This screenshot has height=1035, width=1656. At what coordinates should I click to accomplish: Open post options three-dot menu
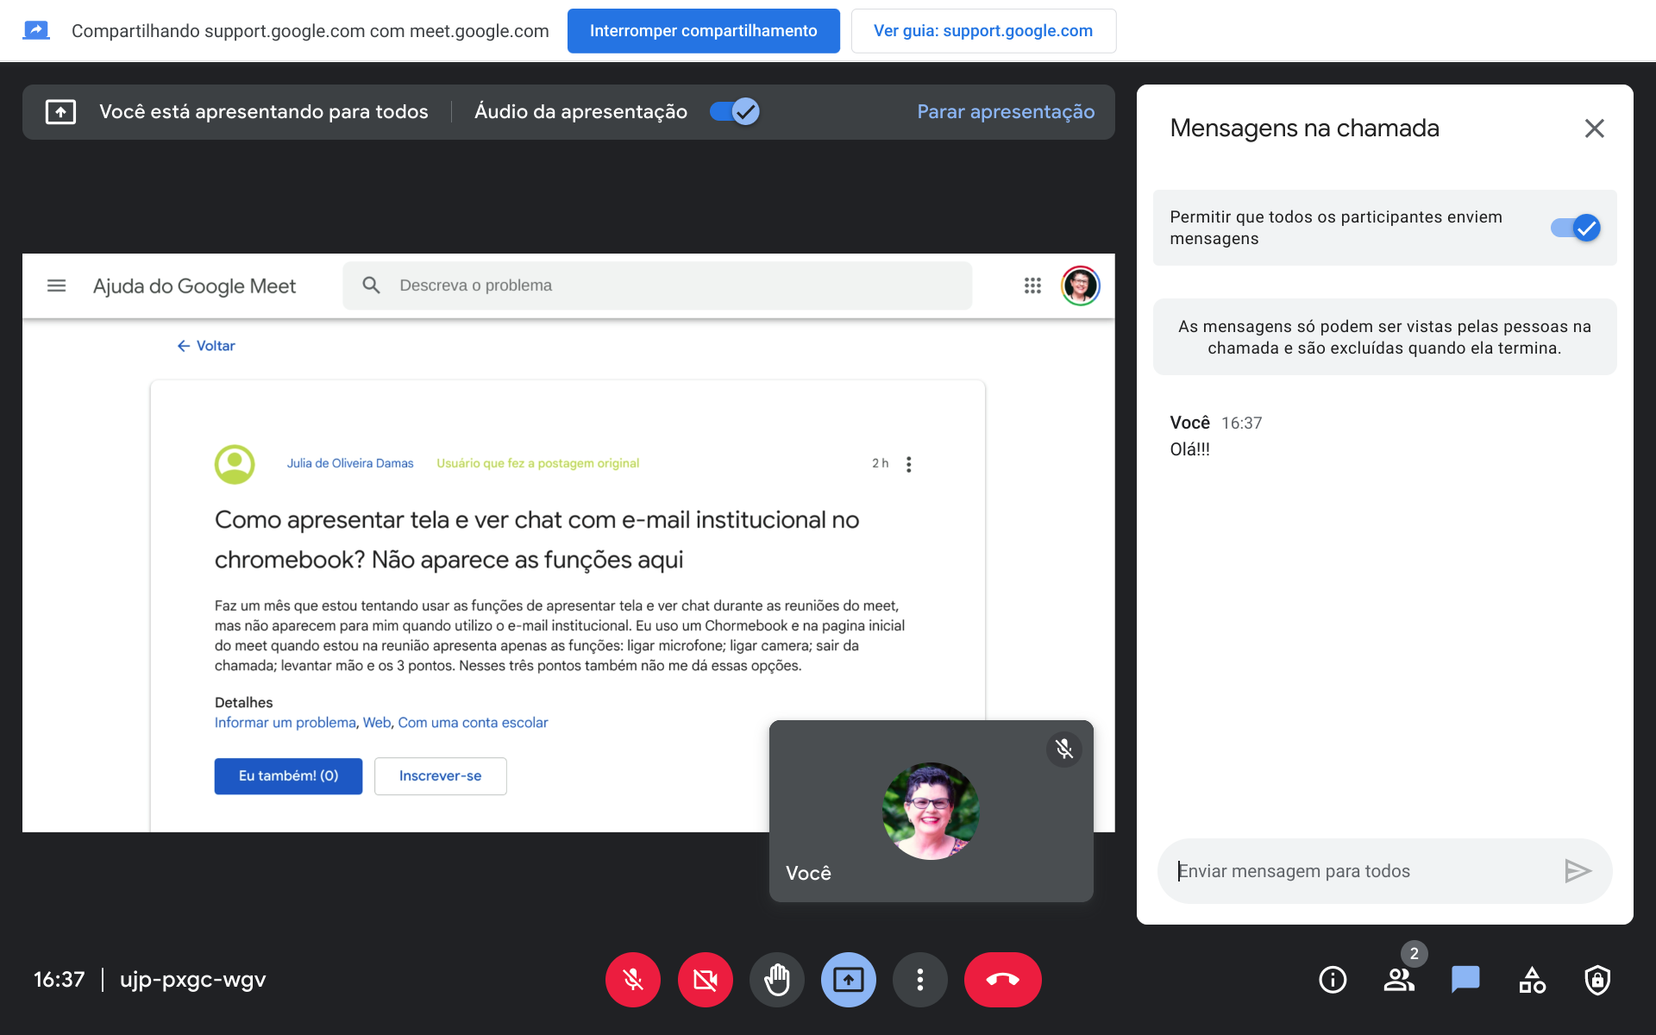tap(908, 464)
